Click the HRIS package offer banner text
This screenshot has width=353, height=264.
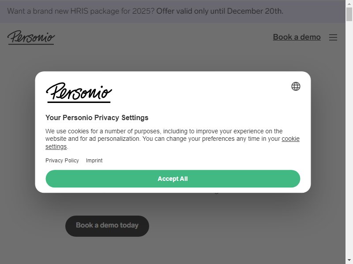tap(81, 11)
